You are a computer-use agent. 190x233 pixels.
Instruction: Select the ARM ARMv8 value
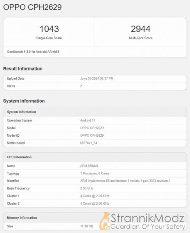89,166
